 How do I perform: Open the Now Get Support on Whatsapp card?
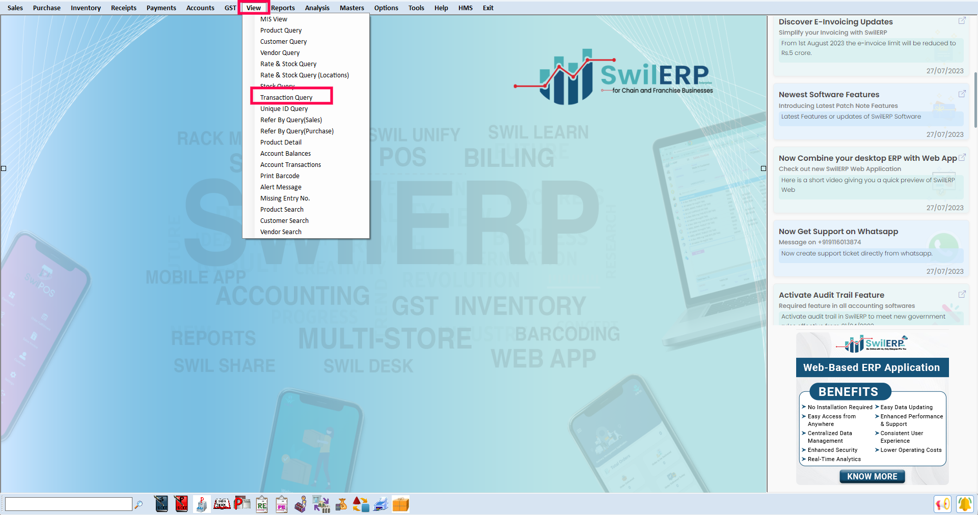pos(871,249)
